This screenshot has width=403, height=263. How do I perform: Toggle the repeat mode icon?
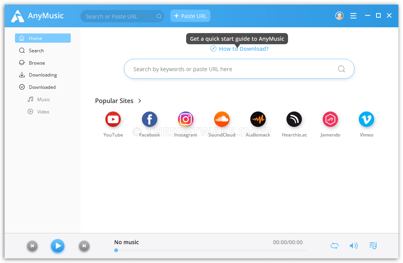[335, 246]
